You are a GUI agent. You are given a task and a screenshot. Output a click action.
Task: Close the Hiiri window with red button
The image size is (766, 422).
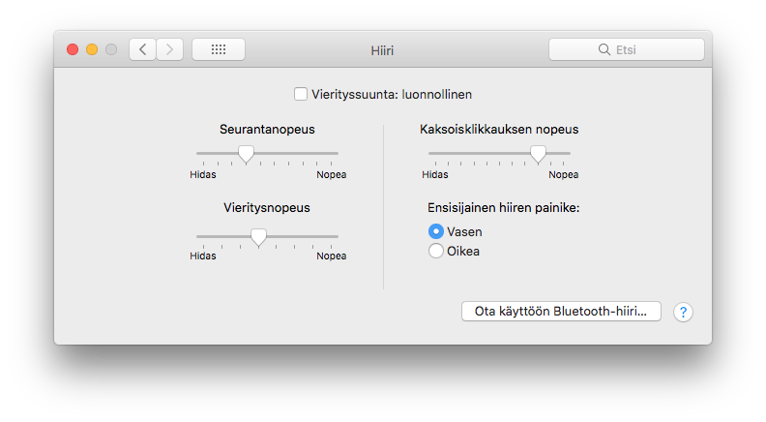pyautogui.click(x=73, y=49)
